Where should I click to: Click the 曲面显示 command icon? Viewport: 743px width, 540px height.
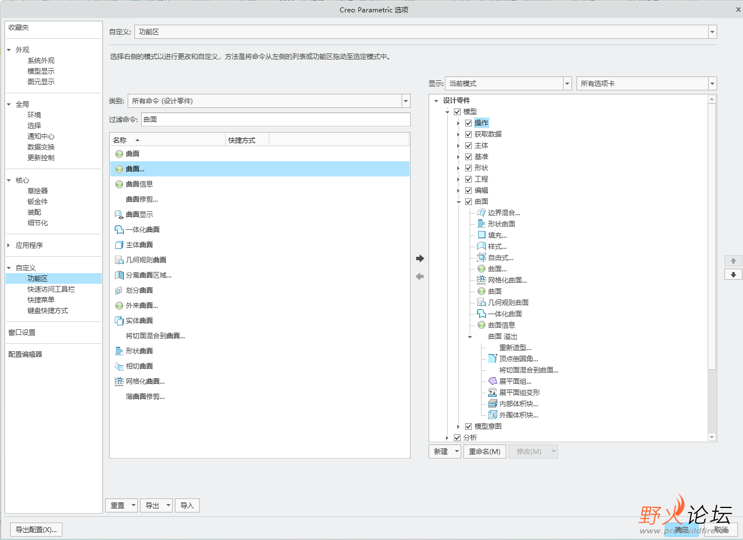119,215
